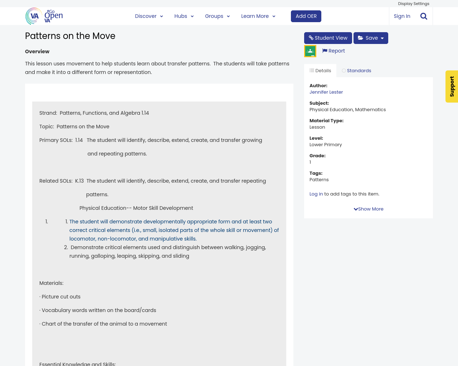
Task: Click the GoOpenVA logo
Action: [44, 16]
